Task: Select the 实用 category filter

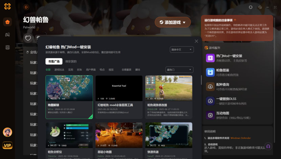Action: point(71,70)
